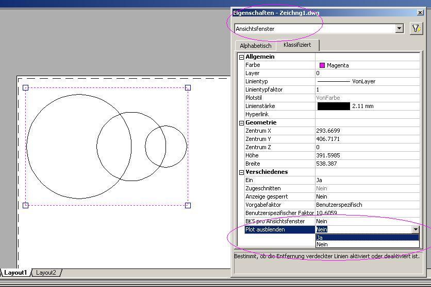This screenshot has height=287, width=431.
Task: Click the Linienstärke black thickness preview
Action: pyautogui.click(x=334, y=106)
